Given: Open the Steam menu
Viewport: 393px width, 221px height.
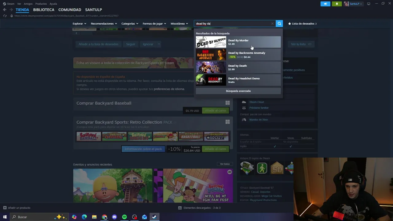Looking at the screenshot, I should 9,4.
